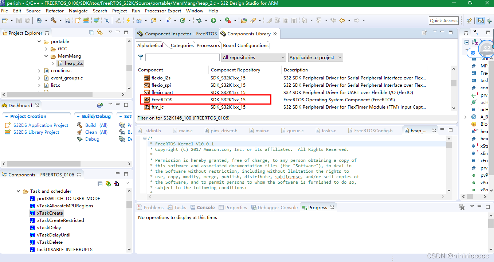Open the Debugger Console tab

[274, 207]
